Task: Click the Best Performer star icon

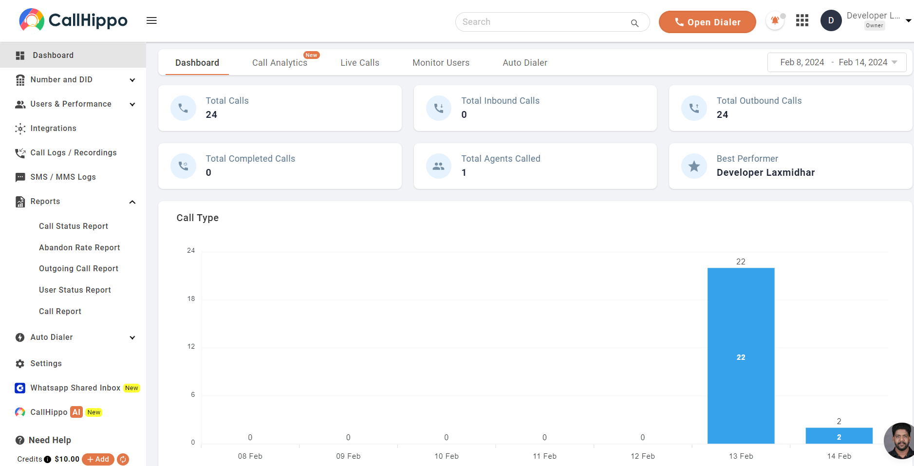Action: [x=694, y=166]
